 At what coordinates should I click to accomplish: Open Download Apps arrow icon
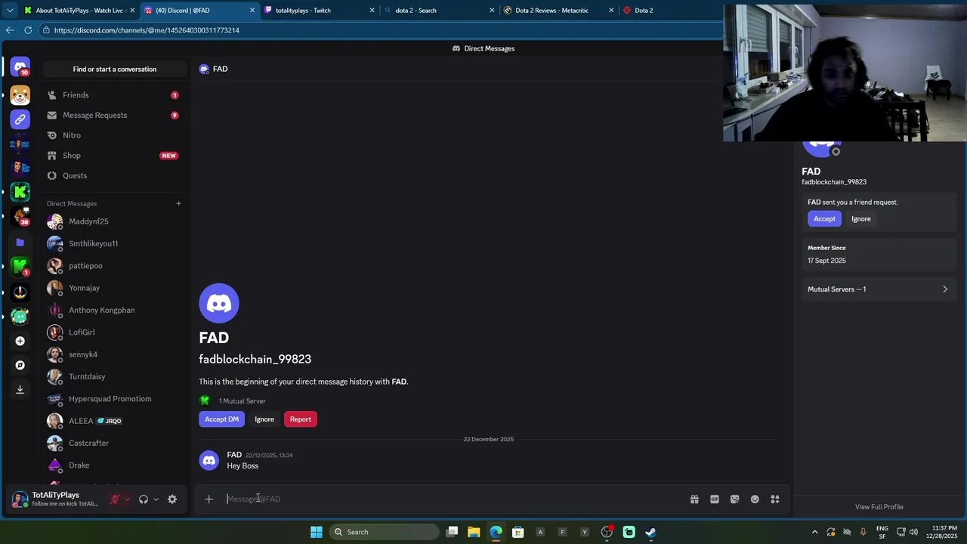[20, 389]
